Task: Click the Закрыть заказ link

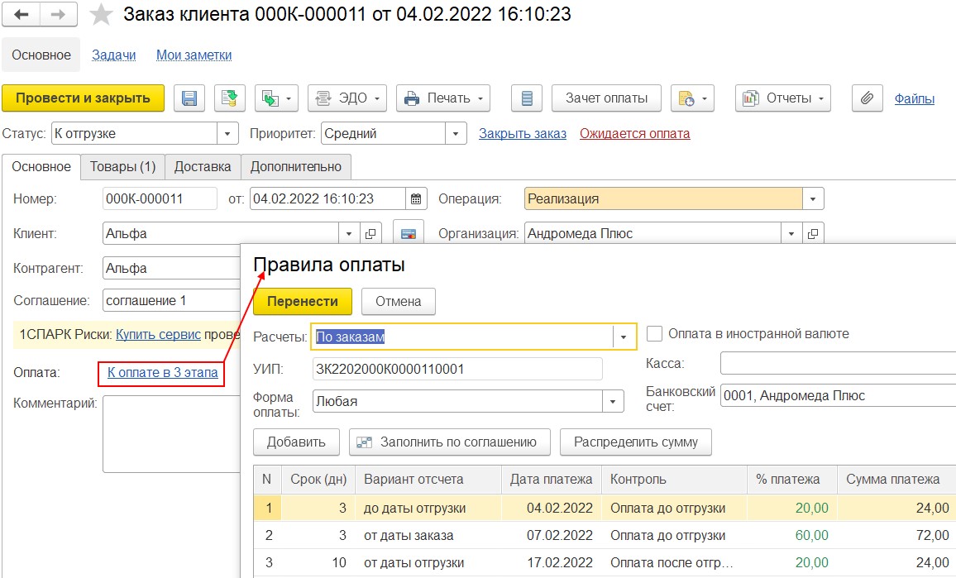Action: pos(523,134)
